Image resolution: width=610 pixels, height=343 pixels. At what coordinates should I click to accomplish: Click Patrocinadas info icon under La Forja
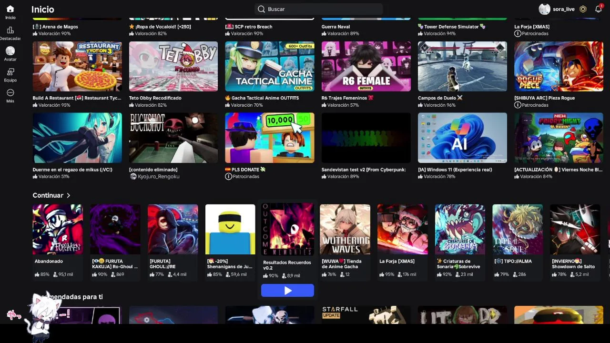(x=518, y=33)
